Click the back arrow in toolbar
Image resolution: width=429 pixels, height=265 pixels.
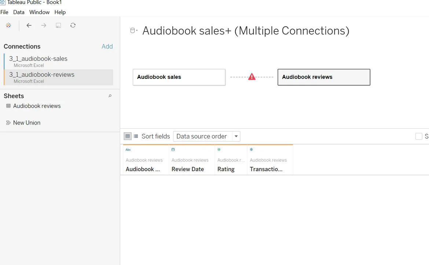(29, 25)
